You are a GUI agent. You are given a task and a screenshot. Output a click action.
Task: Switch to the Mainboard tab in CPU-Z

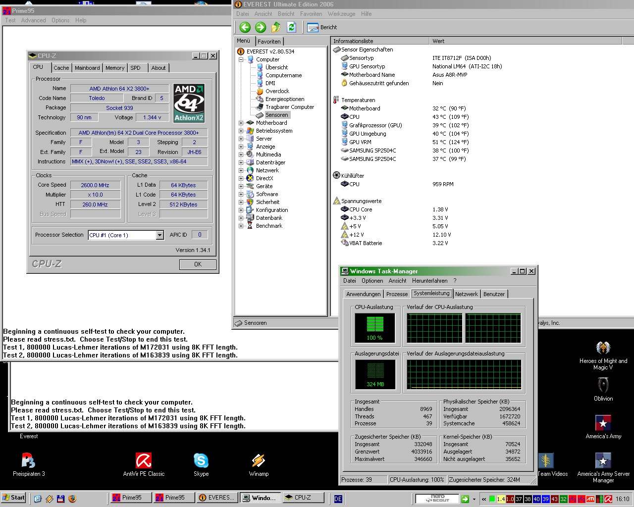coord(87,68)
